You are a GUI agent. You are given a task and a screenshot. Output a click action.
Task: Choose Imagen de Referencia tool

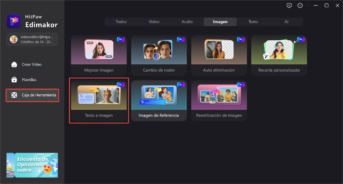159,101
